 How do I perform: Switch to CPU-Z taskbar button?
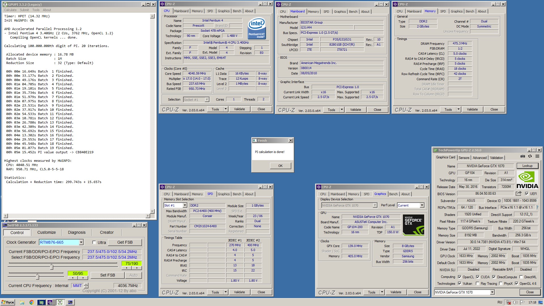[50, 302]
